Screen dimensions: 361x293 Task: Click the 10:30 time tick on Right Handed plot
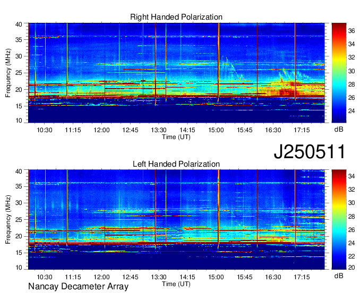point(45,130)
